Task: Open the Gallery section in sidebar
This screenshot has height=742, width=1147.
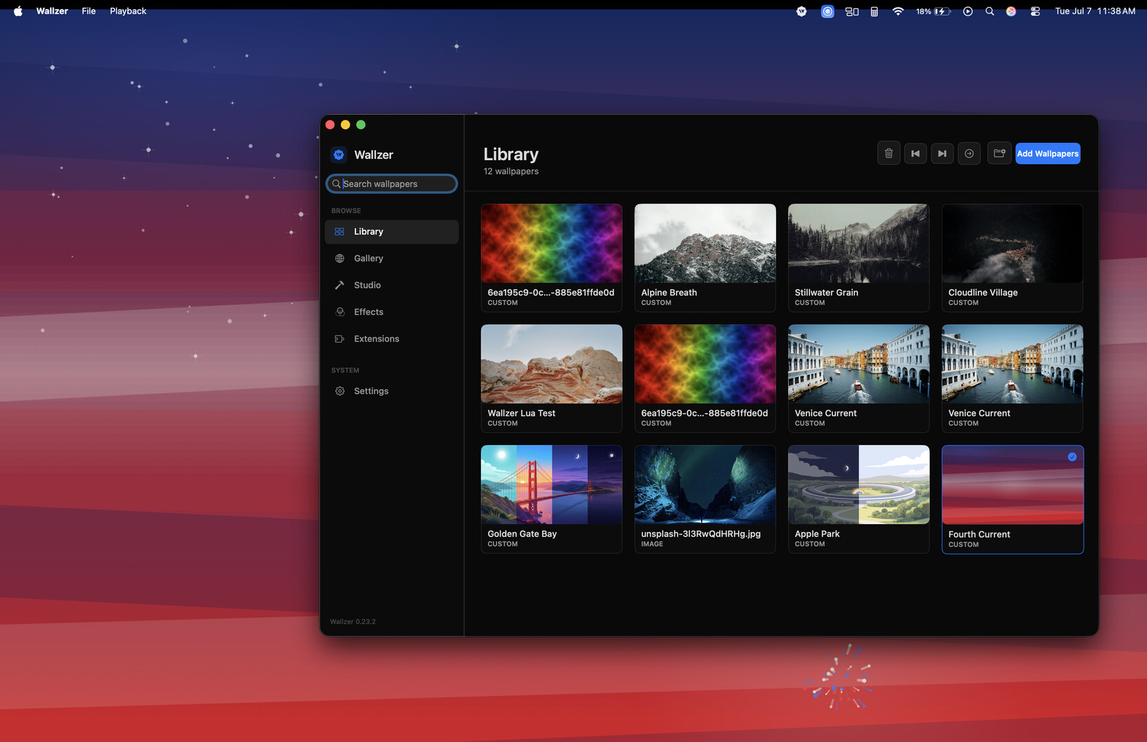Action: tap(392, 258)
